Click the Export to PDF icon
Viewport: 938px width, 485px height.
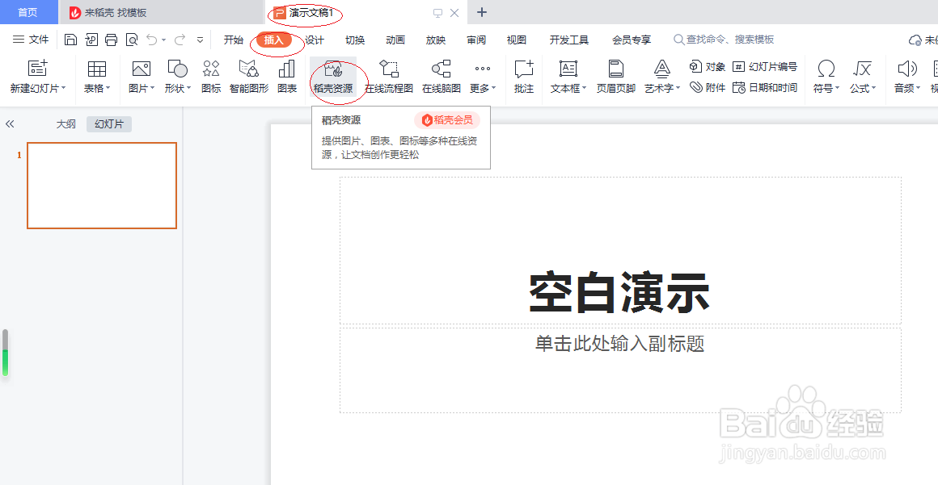91,40
